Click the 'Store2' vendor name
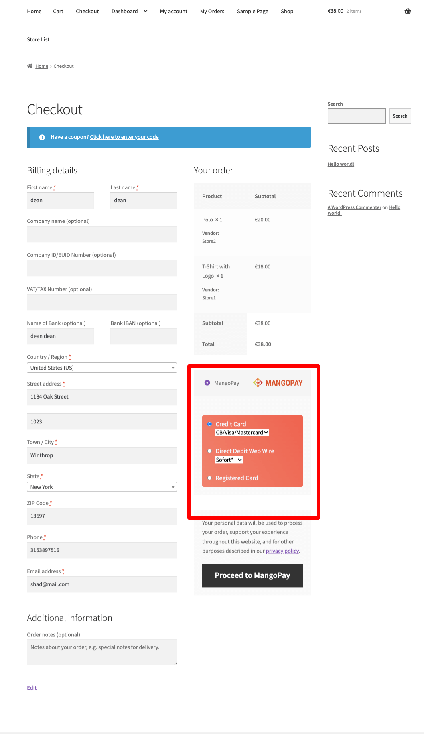424x734 pixels. coord(209,241)
